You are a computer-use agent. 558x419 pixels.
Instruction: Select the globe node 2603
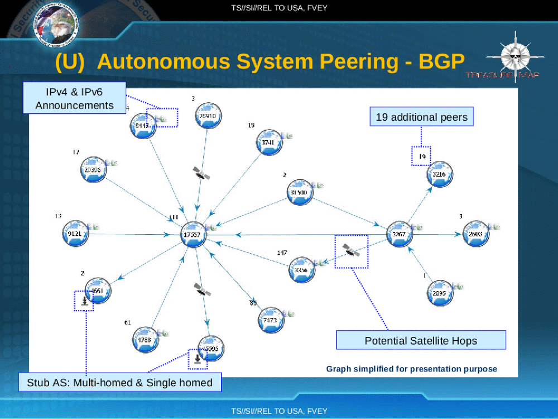pos(476,234)
